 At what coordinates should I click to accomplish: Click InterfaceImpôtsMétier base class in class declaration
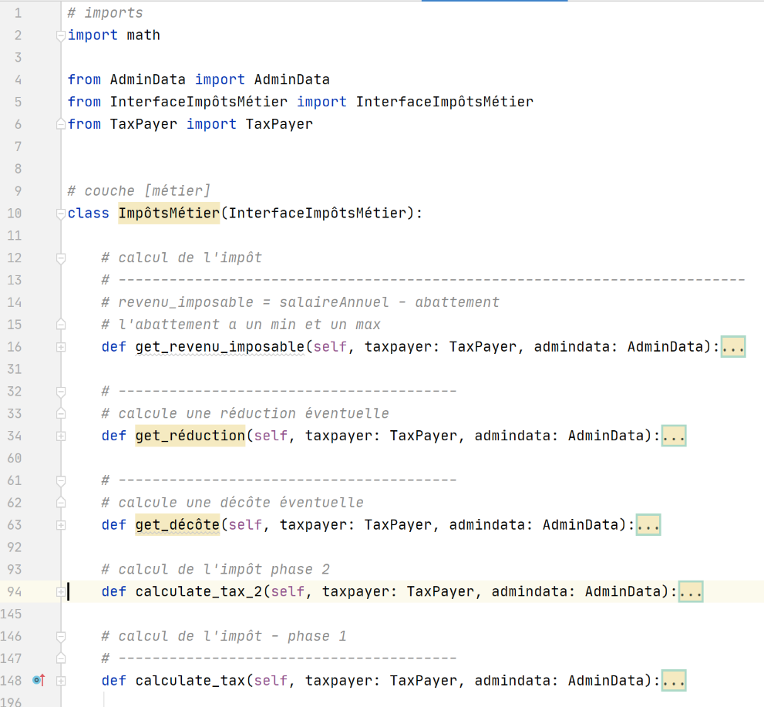tap(317, 214)
